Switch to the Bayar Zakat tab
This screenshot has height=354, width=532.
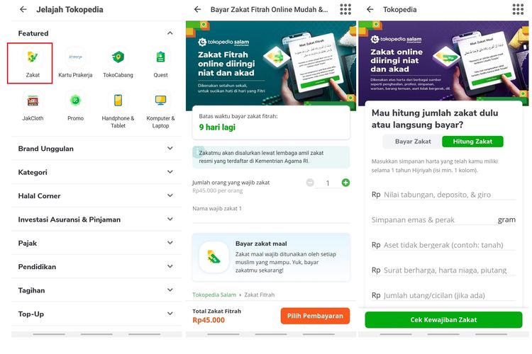pyautogui.click(x=413, y=142)
